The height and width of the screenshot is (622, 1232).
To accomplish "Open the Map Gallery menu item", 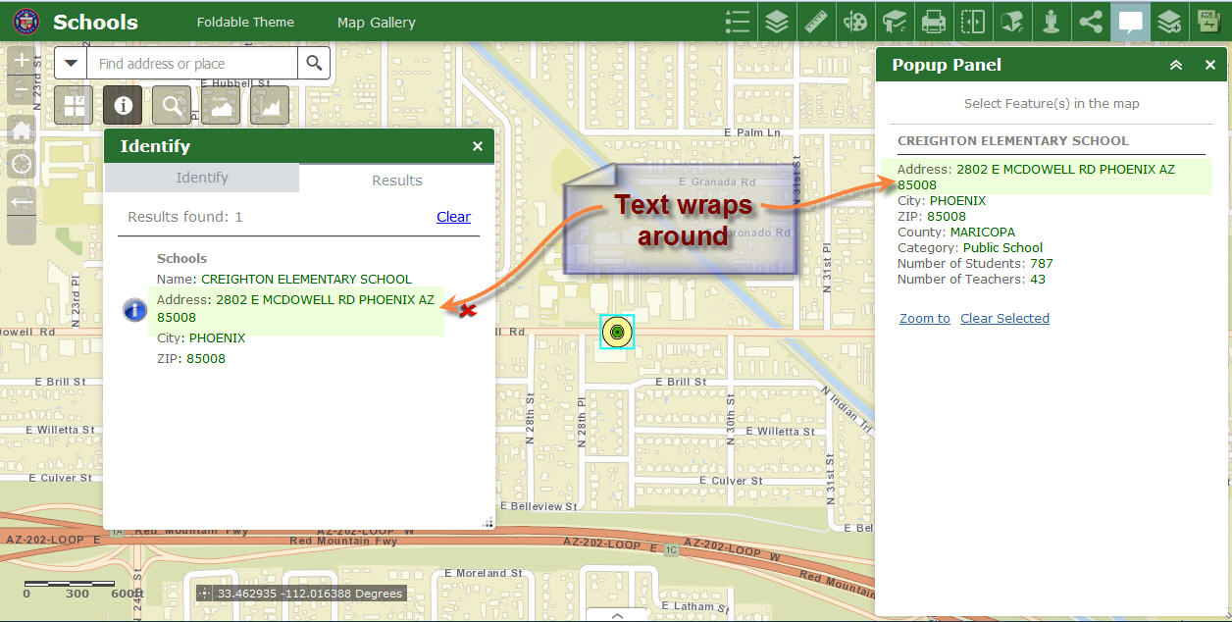I will 377,22.
